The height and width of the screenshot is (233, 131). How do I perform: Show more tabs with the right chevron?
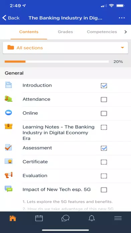(126, 32)
